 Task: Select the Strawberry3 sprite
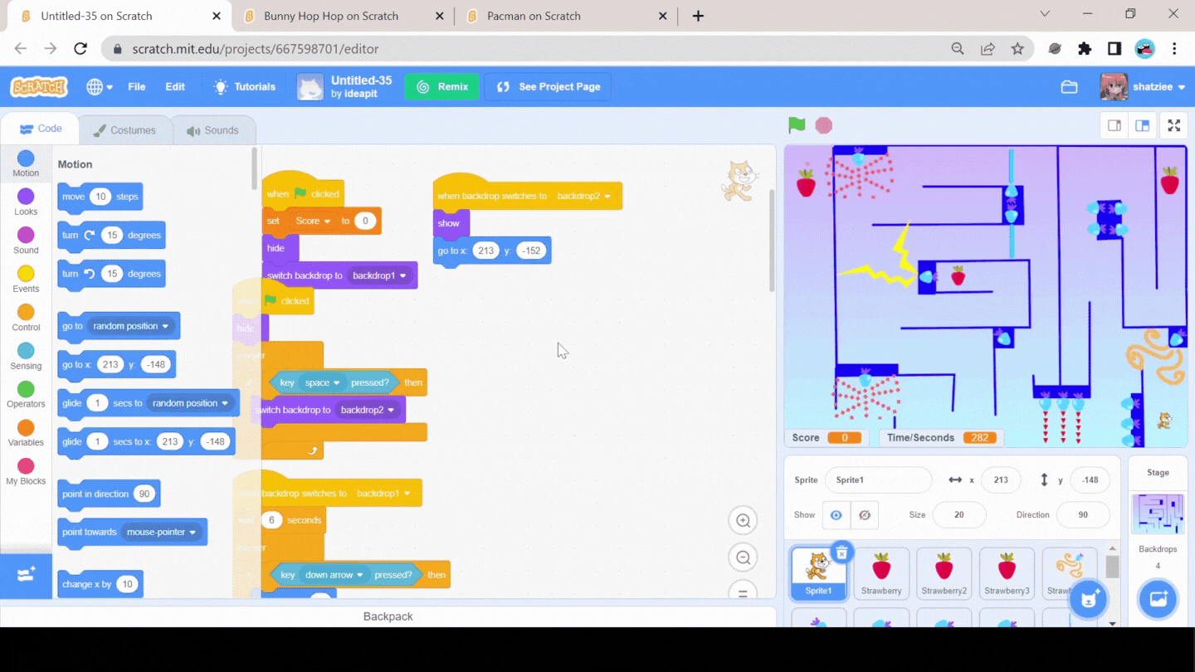coord(1007,573)
